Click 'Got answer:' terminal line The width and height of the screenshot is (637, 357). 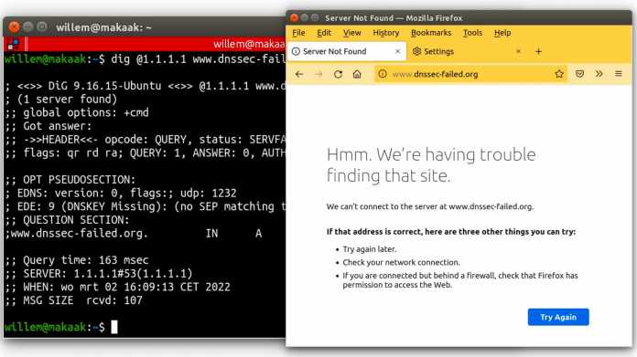click(49, 126)
